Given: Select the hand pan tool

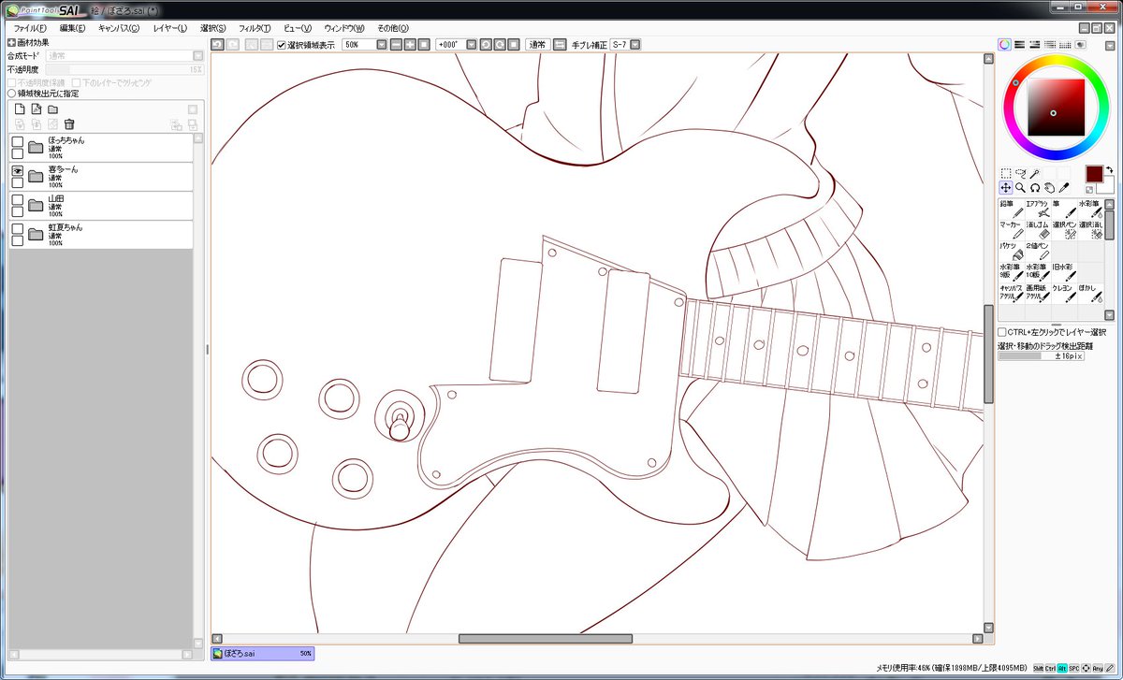Looking at the screenshot, I should pyautogui.click(x=1049, y=187).
